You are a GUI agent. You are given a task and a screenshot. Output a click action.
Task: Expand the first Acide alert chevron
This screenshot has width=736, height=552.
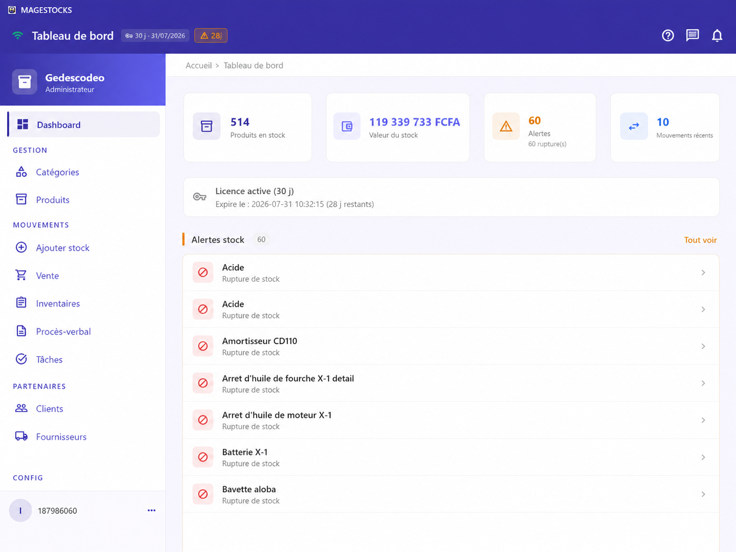(703, 272)
